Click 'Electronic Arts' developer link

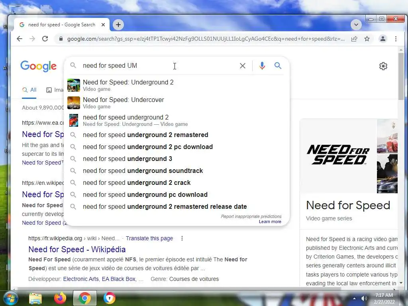click(81, 279)
